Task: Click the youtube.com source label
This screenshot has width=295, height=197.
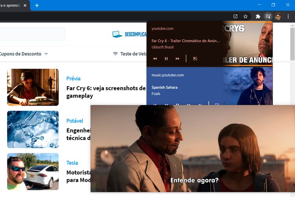Action: pos(162,28)
